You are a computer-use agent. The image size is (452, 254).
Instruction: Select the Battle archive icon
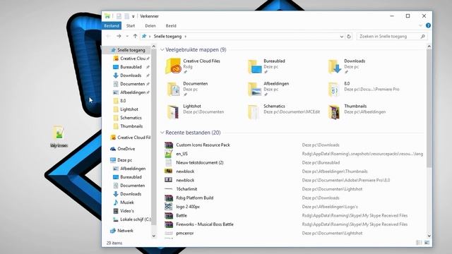pos(169,215)
